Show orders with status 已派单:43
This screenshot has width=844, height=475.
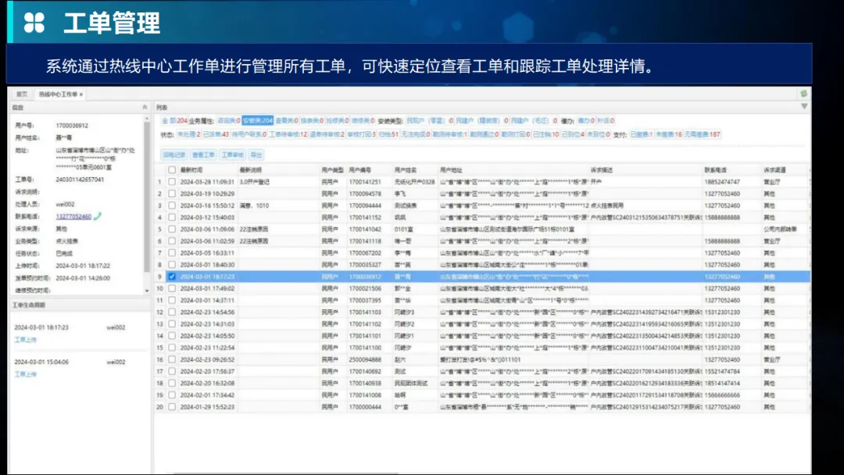pyautogui.click(x=216, y=134)
